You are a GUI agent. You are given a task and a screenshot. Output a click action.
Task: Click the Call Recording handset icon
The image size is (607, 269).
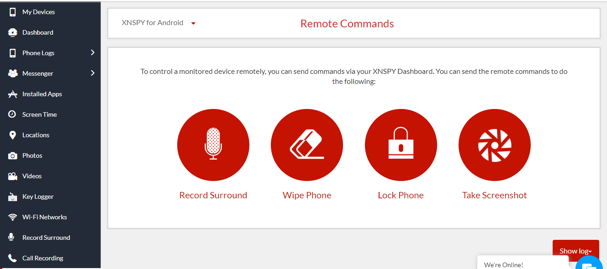pyautogui.click(x=13, y=258)
